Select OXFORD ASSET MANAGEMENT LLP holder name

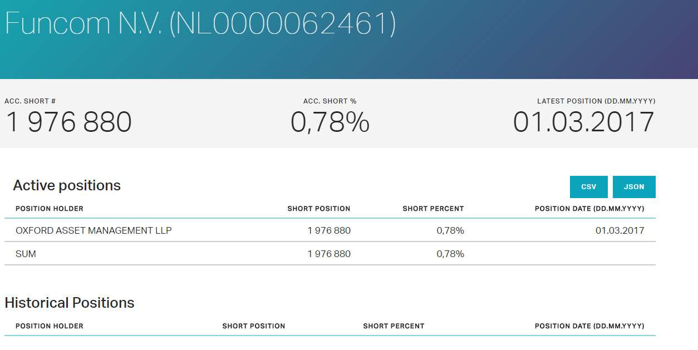[94, 230]
